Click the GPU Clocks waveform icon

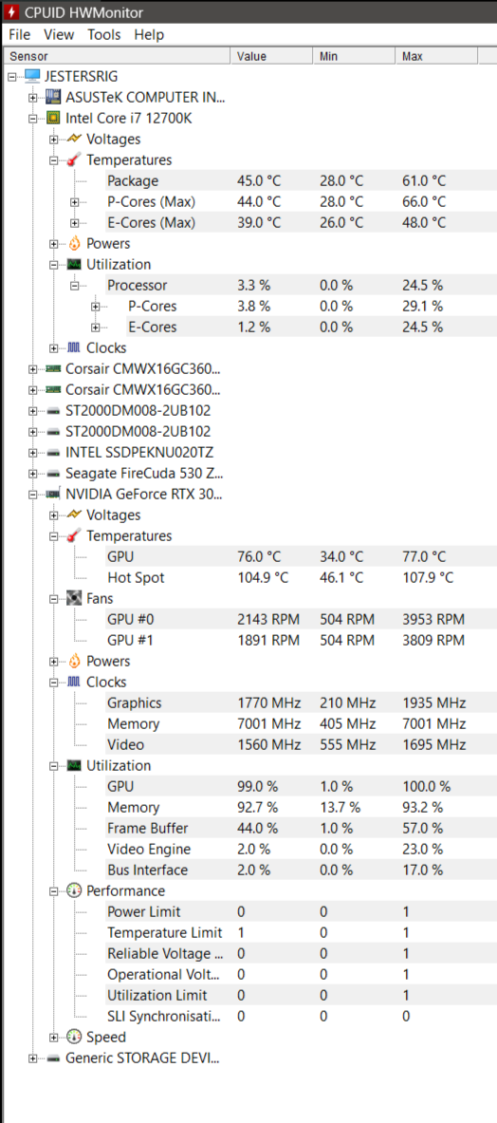74,682
